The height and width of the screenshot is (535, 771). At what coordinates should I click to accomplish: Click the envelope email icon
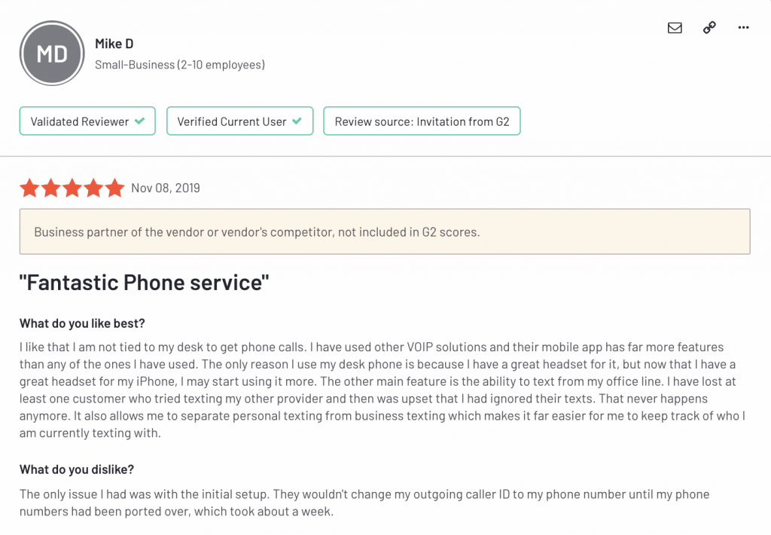tap(675, 28)
